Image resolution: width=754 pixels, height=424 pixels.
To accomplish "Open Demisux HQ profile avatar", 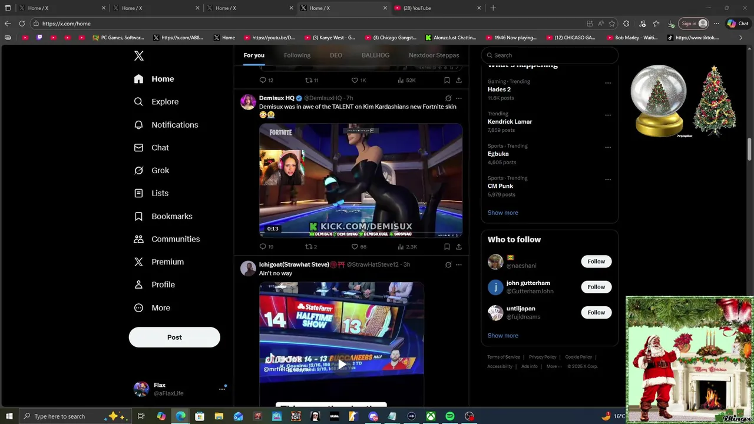I will (x=248, y=102).
